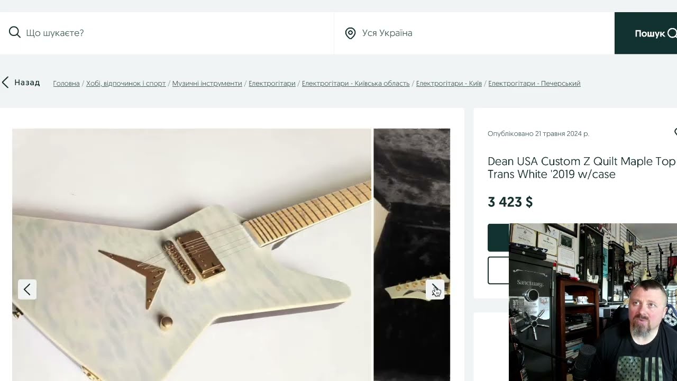Go back via the Назад link
The height and width of the screenshot is (381, 677).
click(x=27, y=83)
